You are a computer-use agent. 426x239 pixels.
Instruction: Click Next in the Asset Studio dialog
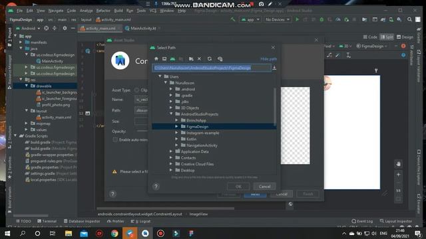coord(255,194)
